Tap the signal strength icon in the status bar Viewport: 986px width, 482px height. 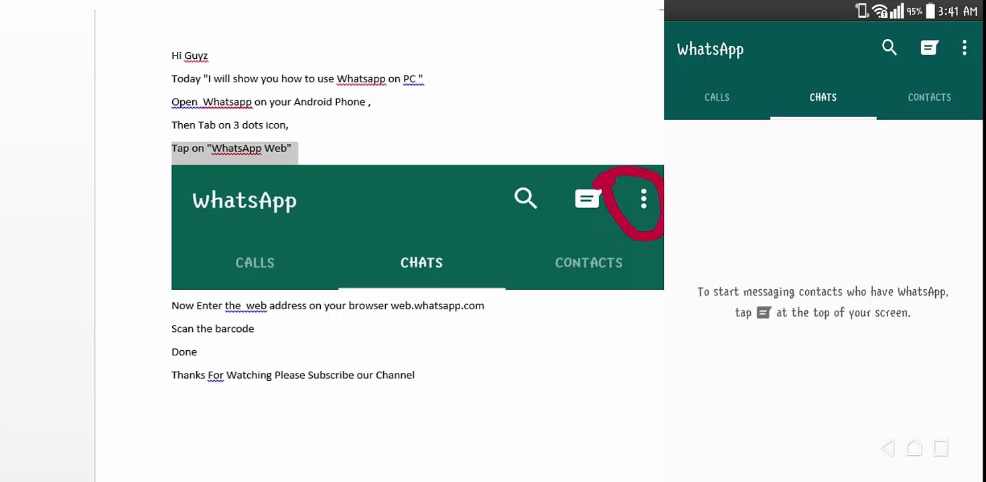pos(896,11)
